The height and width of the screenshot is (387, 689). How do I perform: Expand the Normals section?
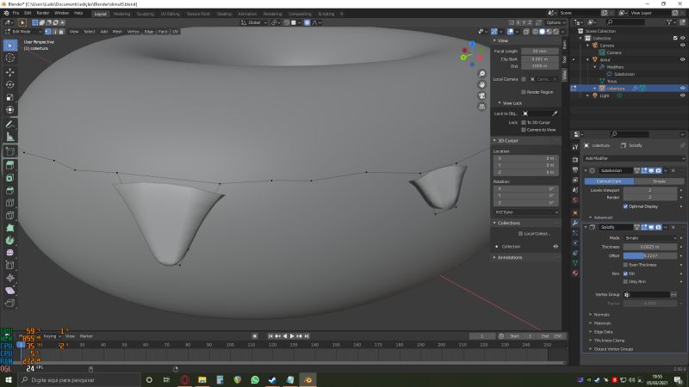[599, 315]
